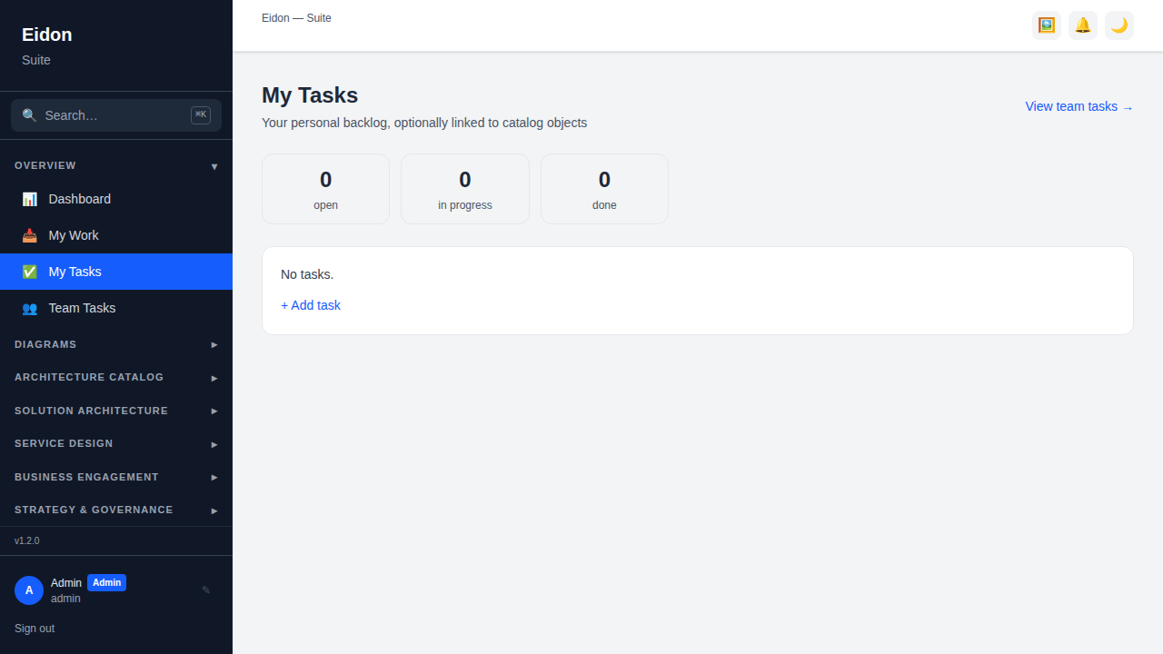Expand the Diagrams section
This screenshot has height=654, width=1163.
point(116,344)
